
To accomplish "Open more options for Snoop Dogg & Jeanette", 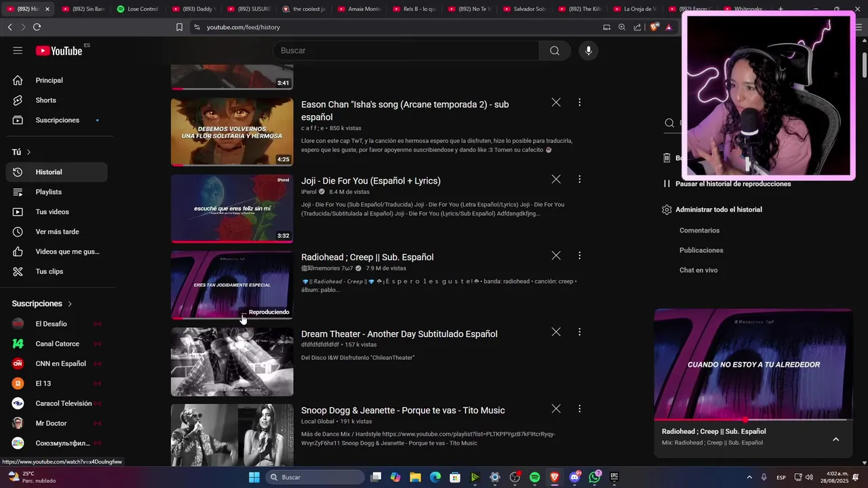I will (x=579, y=409).
